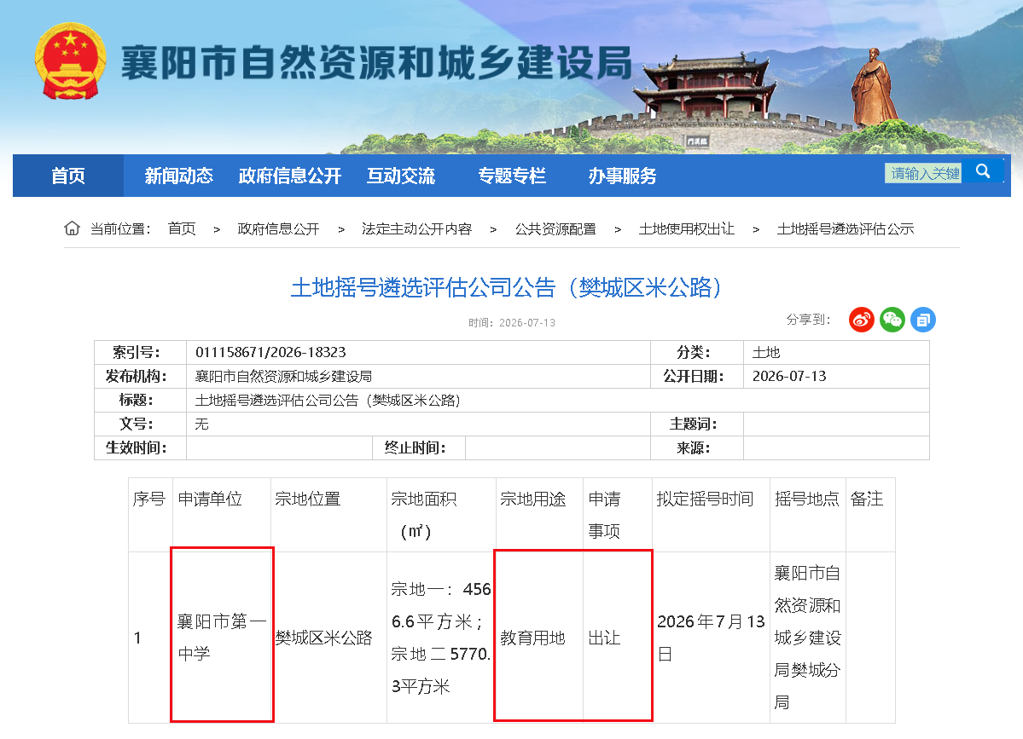Share to WeChat icon
The height and width of the screenshot is (739, 1023).
click(x=892, y=320)
